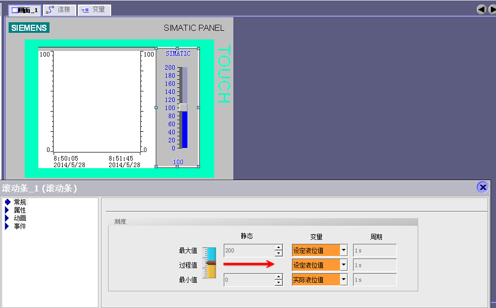Image resolution: width=496 pixels, height=308 pixels.
Task: Increase the 最大值 value with up arrow
Action: click(x=278, y=247)
